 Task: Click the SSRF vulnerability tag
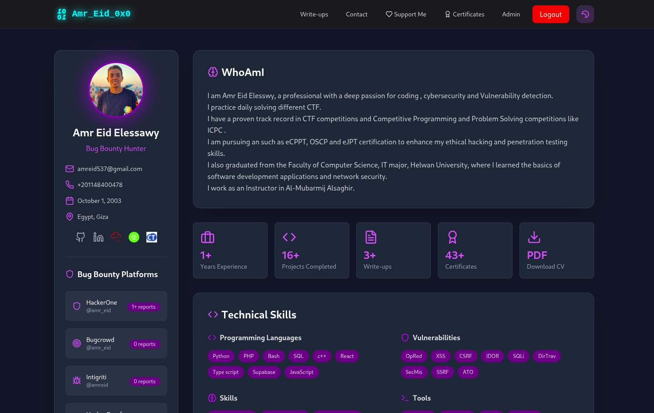click(443, 372)
